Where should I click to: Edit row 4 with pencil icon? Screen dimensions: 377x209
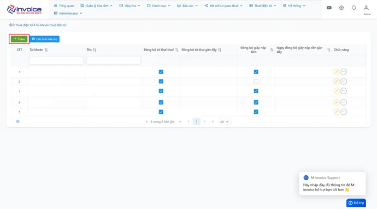[337, 102]
